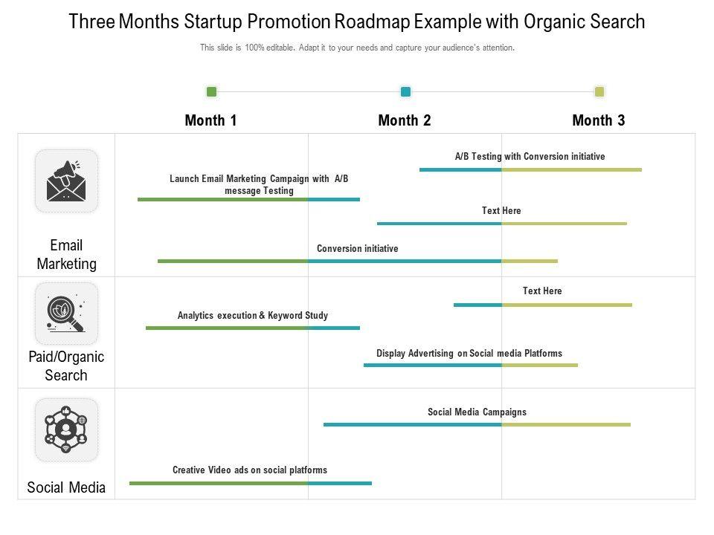This screenshot has width=714, height=535.
Task: Click the Email Marketing megaphone envelope icon
Action: [x=66, y=181]
